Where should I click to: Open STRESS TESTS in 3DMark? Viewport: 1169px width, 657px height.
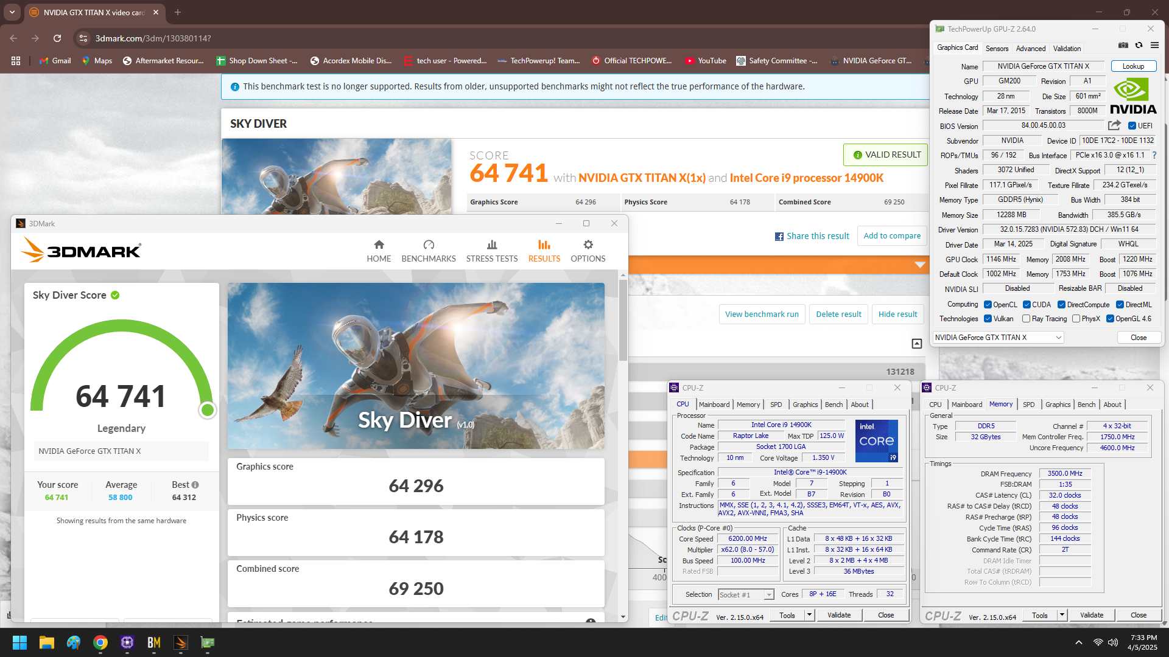coord(492,251)
